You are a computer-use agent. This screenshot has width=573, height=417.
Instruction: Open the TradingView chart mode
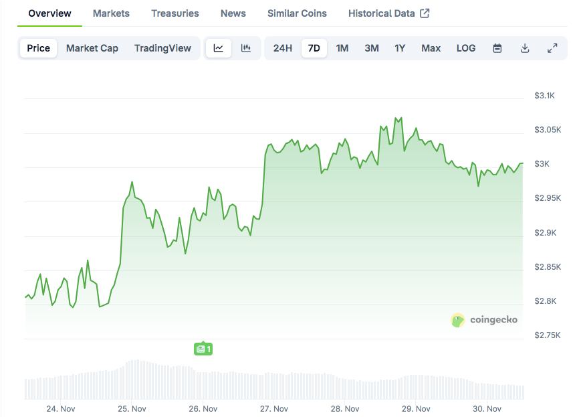162,48
